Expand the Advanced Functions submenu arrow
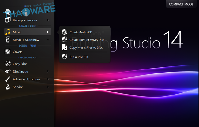This screenshot has width=199, height=127. [x=48, y=79]
